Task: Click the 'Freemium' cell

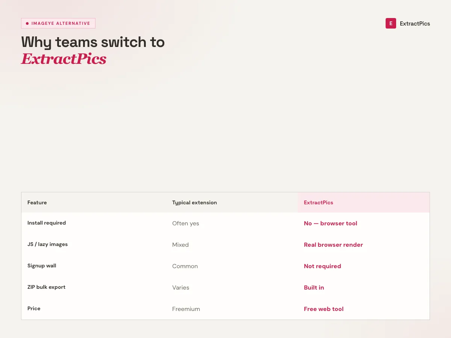Action: [x=186, y=309]
